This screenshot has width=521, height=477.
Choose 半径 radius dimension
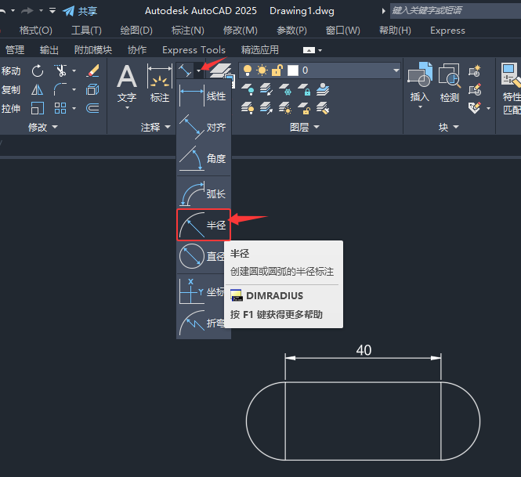coord(204,225)
